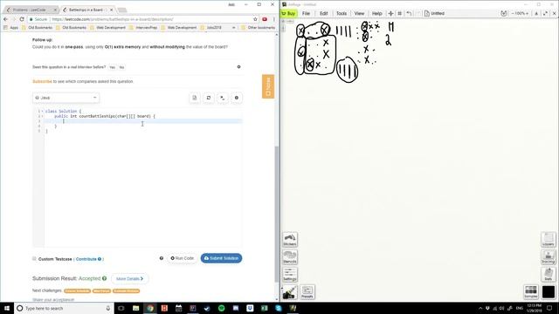
Task: Click the canvas positioner cross icon
Action: click(390, 14)
